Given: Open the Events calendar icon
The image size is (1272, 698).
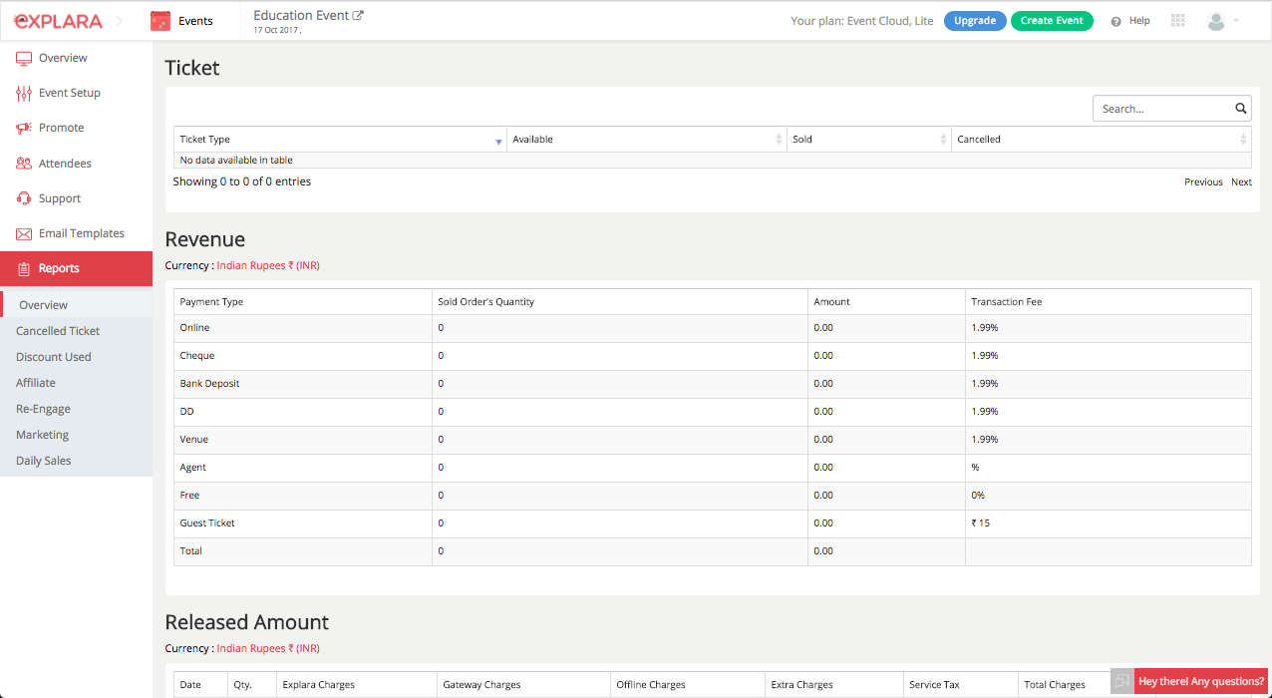Looking at the screenshot, I should pyautogui.click(x=160, y=21).
